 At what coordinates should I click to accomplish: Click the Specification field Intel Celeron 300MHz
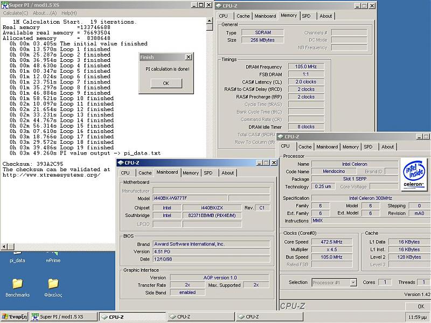point(370,198)
